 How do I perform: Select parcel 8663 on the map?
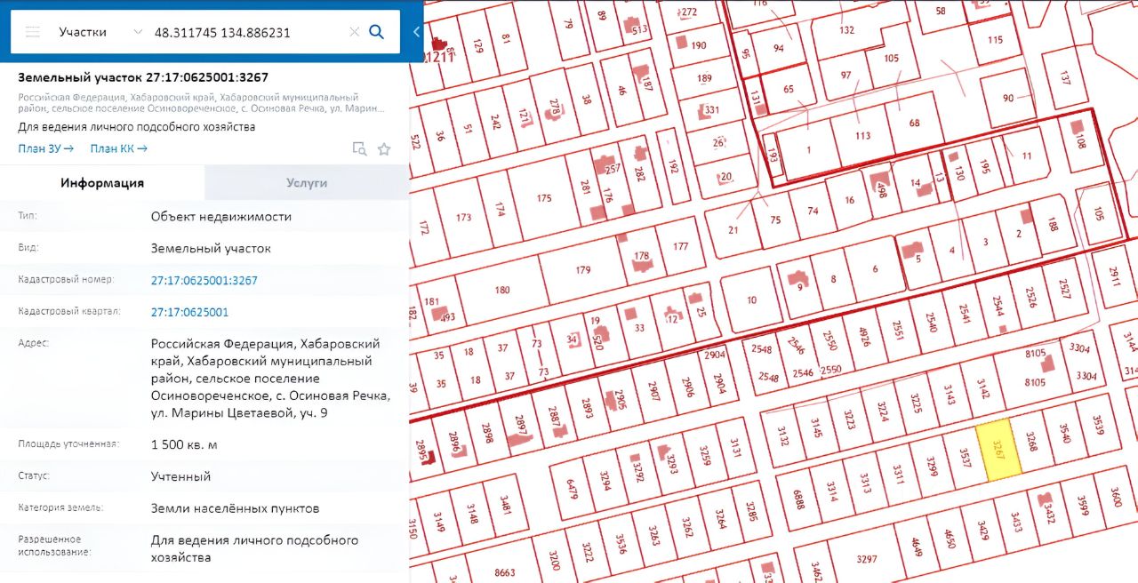504,572
